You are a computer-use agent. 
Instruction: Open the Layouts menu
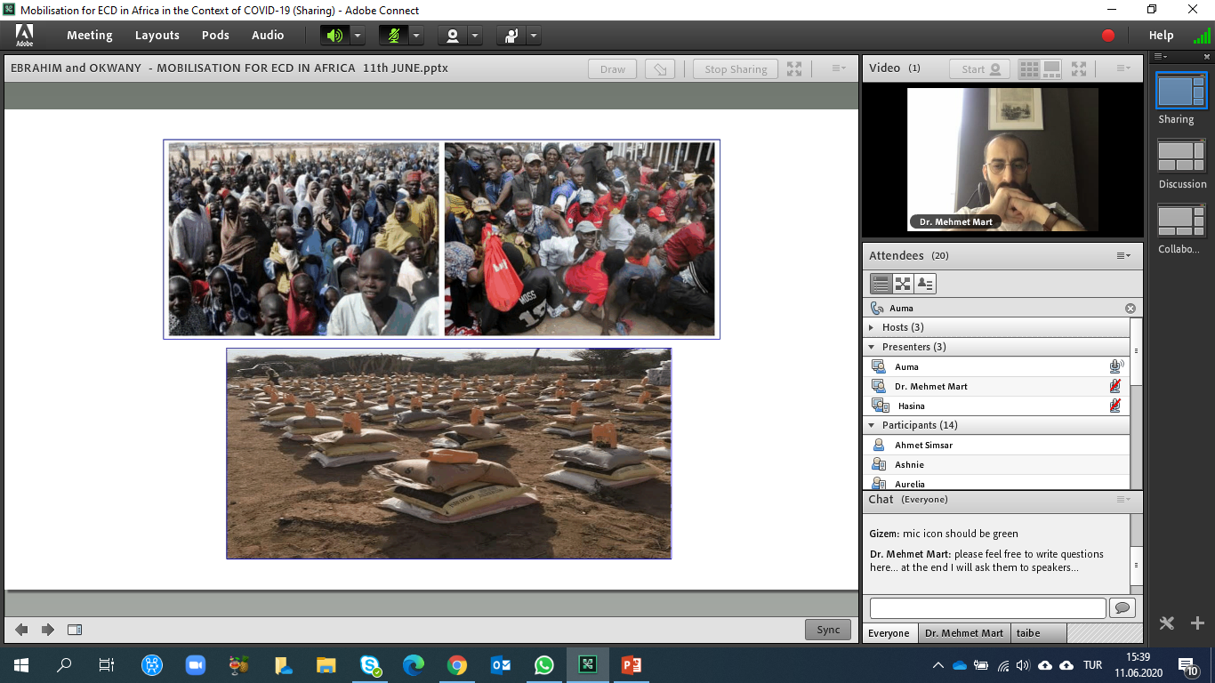pos(157,36)
